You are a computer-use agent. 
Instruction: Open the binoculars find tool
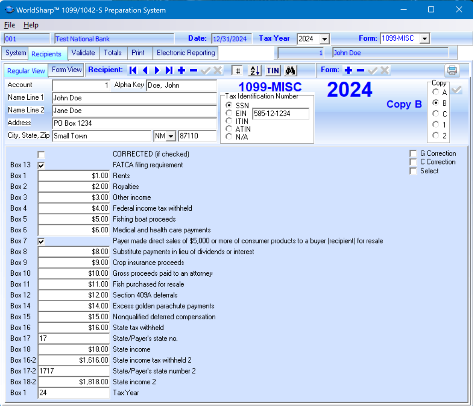coord(290,71)
